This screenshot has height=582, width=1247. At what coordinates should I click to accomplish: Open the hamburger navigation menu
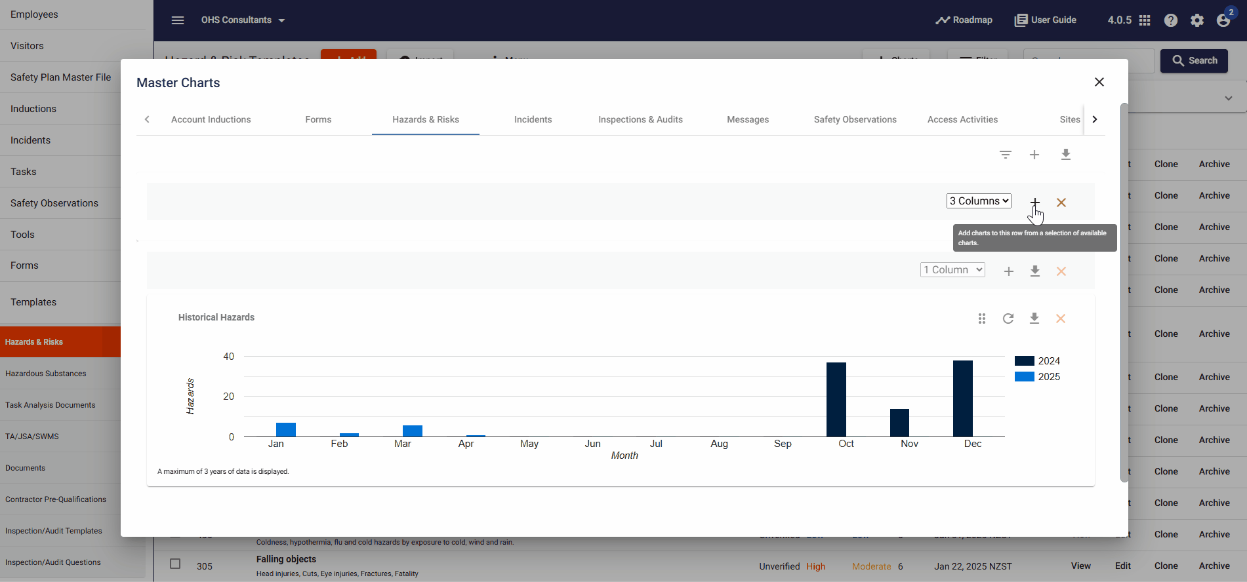[178, 20]
